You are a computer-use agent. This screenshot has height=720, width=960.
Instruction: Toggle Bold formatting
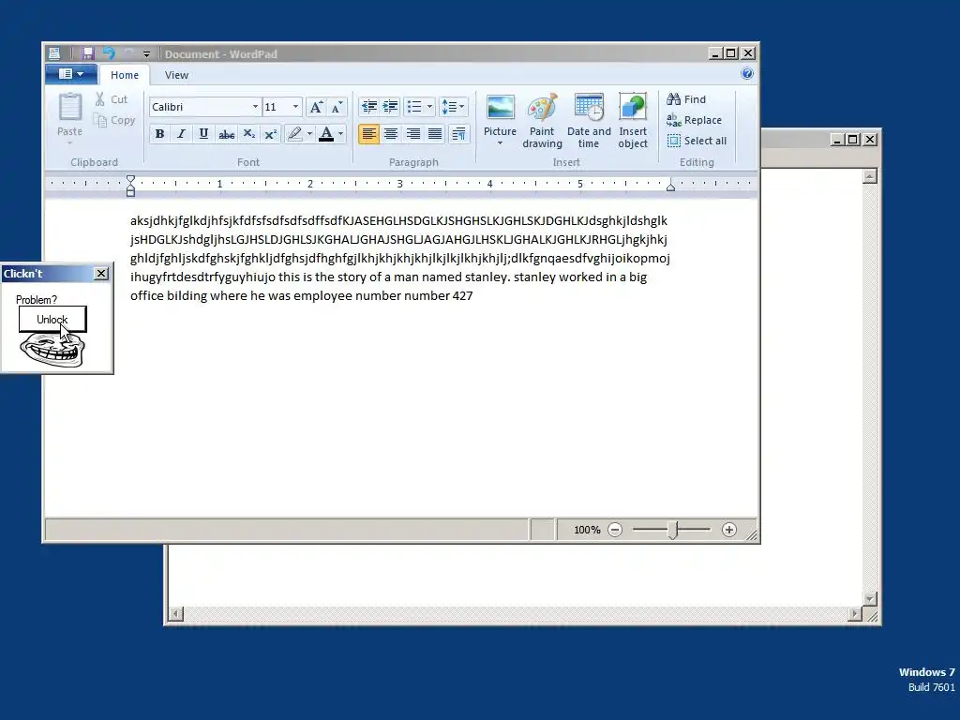pos(159,133)
